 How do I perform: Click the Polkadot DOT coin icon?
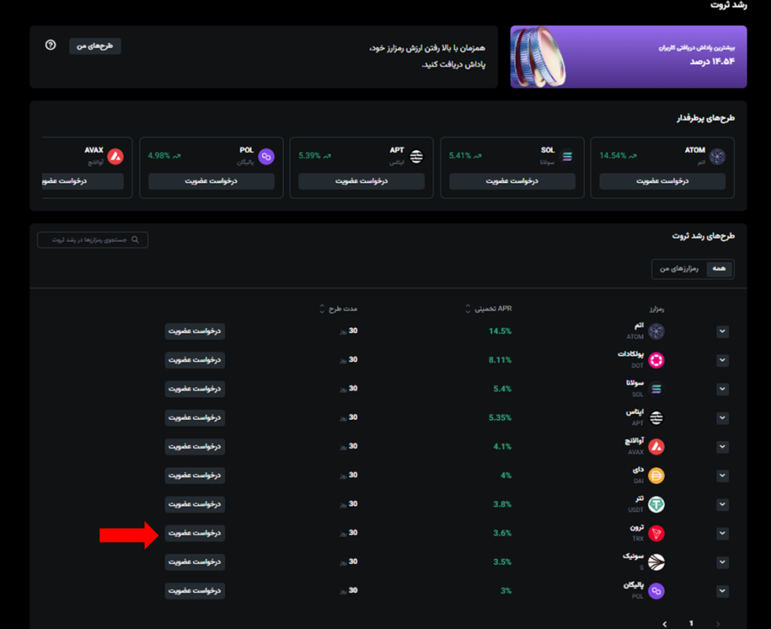[x=656, y=360]
